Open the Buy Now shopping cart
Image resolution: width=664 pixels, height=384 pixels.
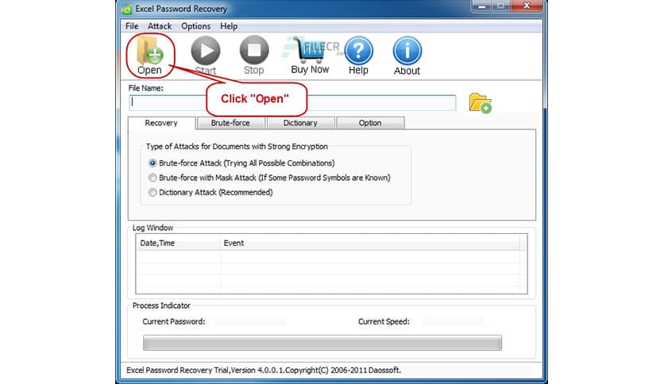[x=310, y=56]
